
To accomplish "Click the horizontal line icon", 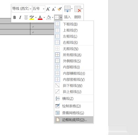I will point(58,98).
